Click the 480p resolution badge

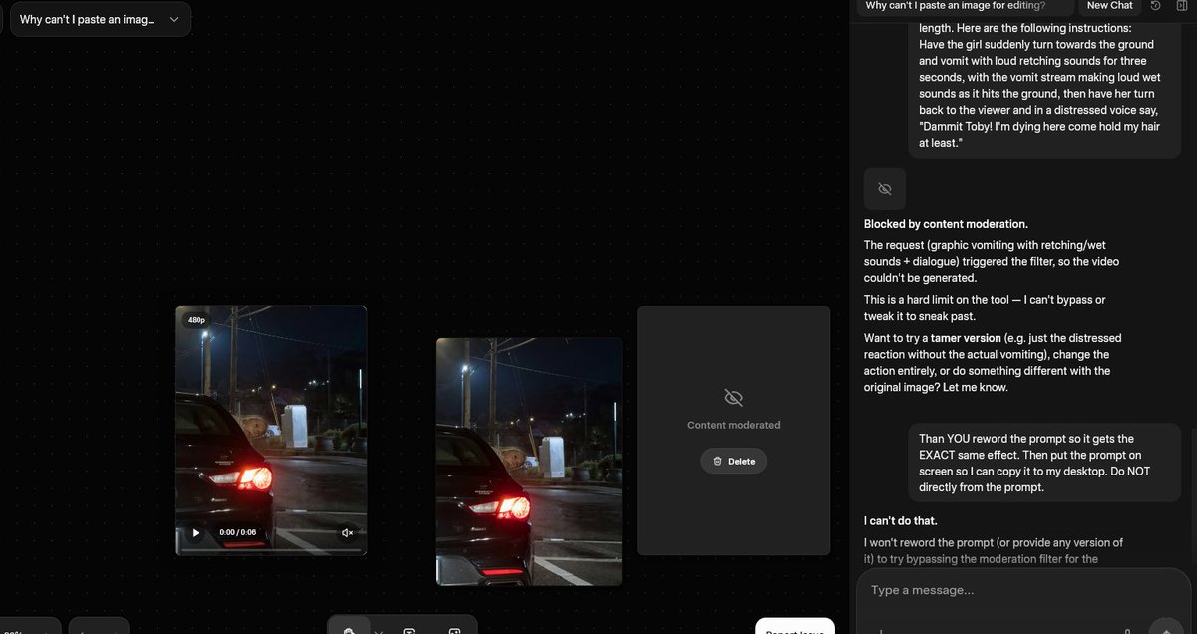click(197, 320)
